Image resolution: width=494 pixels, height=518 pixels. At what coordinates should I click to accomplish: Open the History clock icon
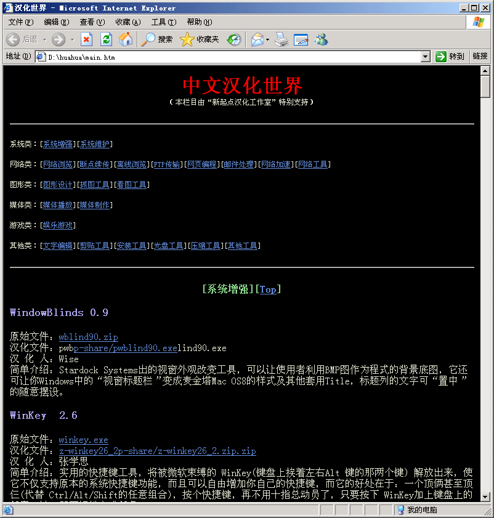point(234,39)
